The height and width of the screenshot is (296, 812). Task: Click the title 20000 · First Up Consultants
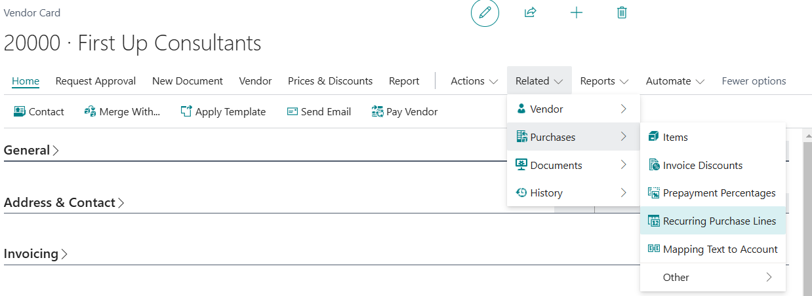pos(132,43)
